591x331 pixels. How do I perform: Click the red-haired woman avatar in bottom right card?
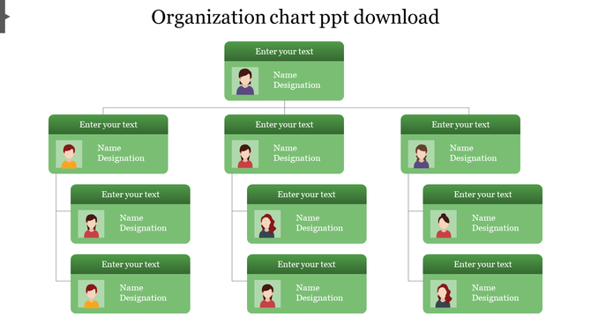(x=444, y=294)
